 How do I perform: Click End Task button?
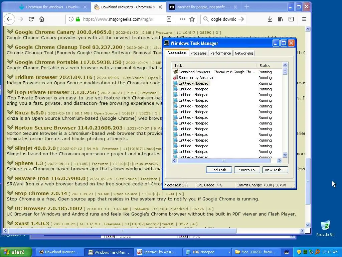[x=219, y=170]
